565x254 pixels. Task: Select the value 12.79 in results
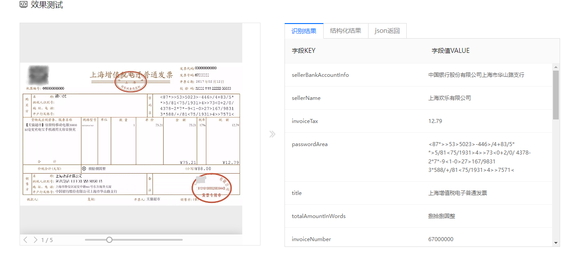click(435, 121)
